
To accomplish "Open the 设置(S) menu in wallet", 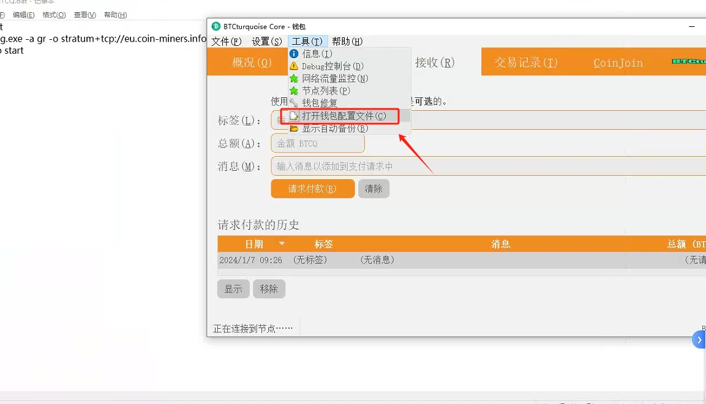I will pos(266,42).
